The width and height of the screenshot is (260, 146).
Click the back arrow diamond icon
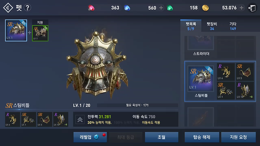click(8, 8)
